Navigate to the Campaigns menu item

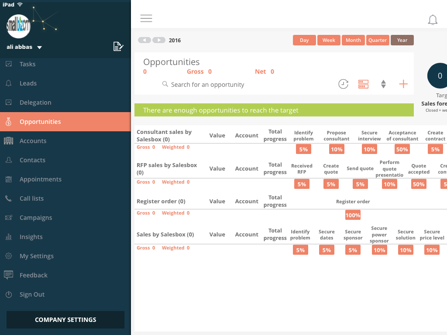click(36, 218)
